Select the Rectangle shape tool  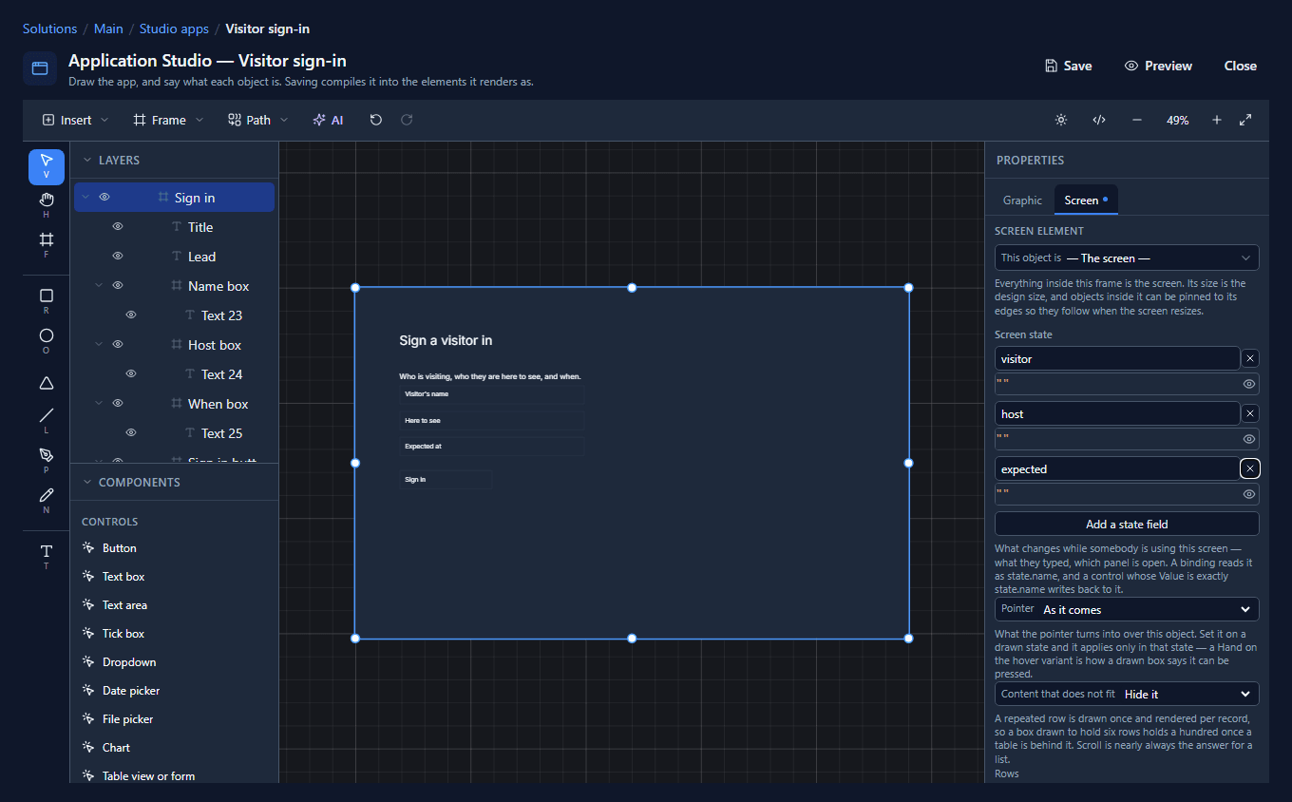tap(47, 302)
